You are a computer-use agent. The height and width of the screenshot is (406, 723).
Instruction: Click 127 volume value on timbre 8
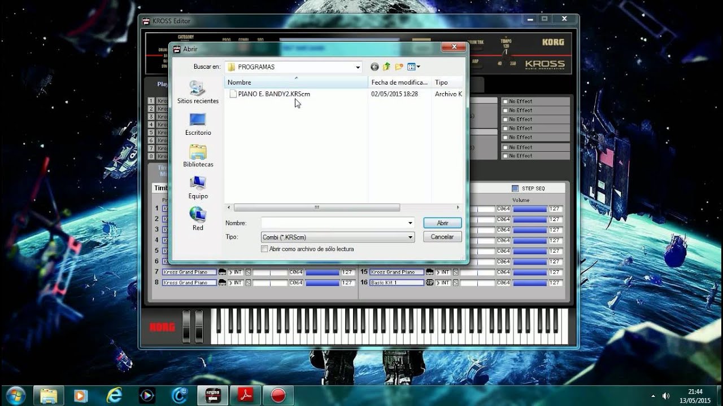(348, 283)
